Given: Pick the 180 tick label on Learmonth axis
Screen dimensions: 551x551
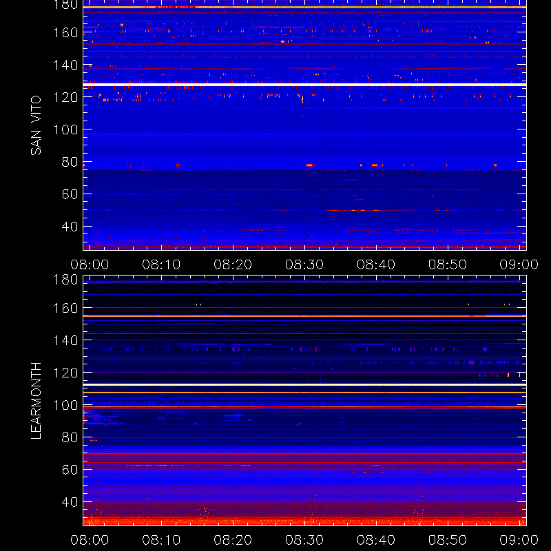Looking at the screenshot, I should 65,280.
